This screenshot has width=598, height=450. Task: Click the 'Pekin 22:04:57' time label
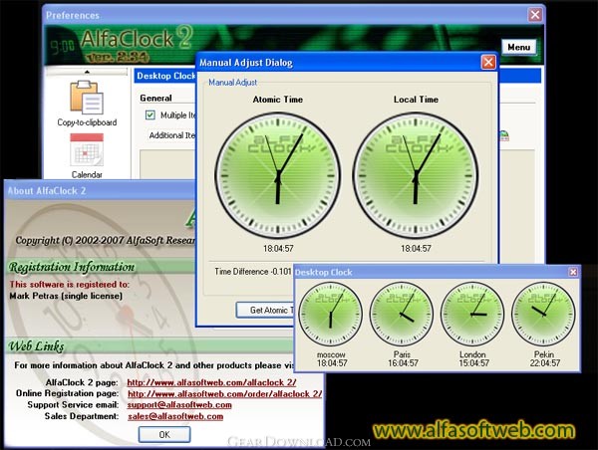544,358
